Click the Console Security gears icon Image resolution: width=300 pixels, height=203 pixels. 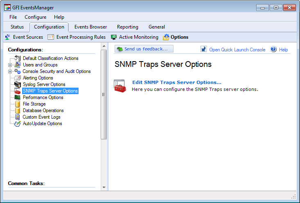pos(18,71)
